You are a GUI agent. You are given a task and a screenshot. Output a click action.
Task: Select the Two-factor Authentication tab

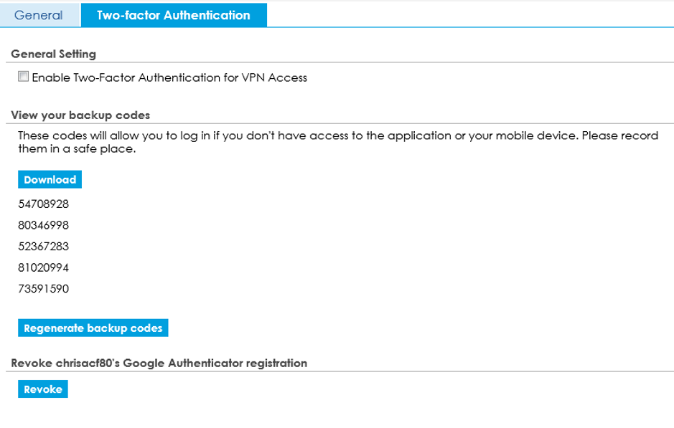173,15
